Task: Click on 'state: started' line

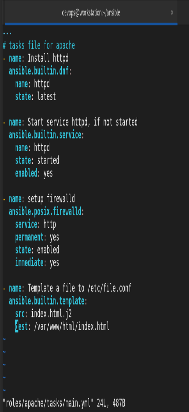Action: pyautogui.click(x=37, y=161)
